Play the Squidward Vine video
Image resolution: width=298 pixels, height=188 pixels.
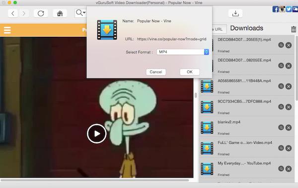click(x=96, y=134)
